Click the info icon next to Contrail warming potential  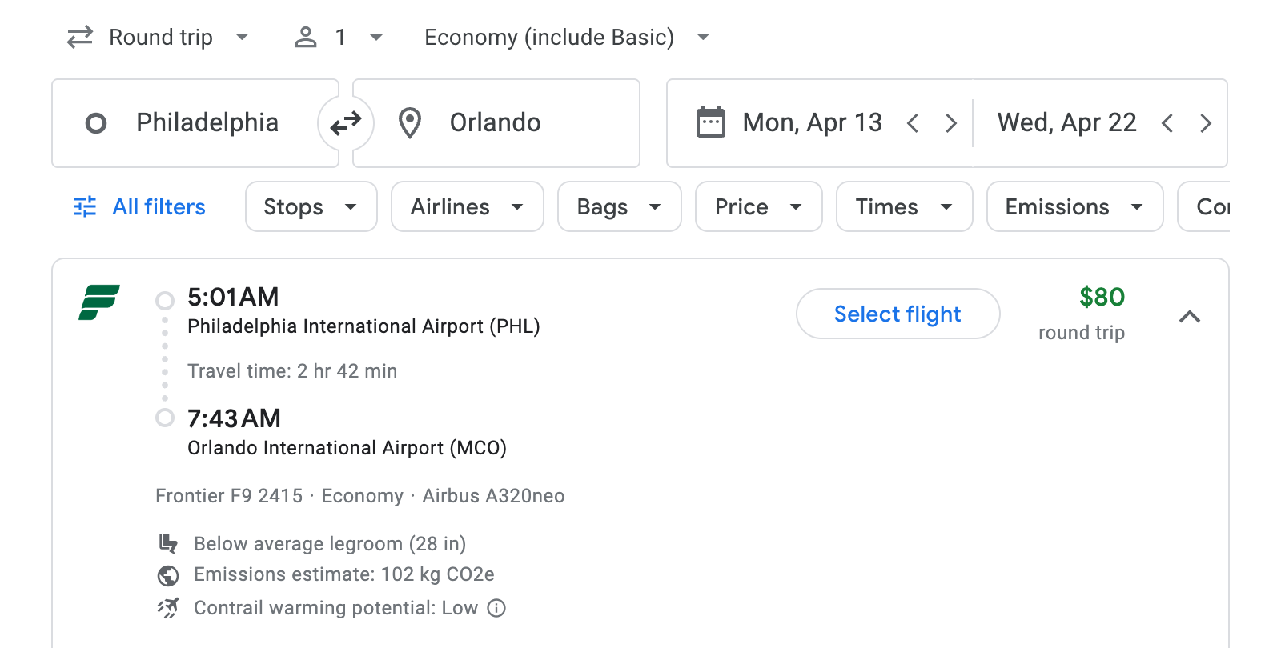tap(496, 608)
